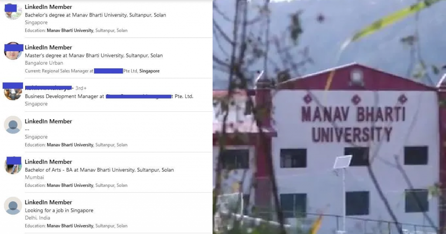
Task: Click the Mumbai member's profile photo
Action: pos(13,165)
